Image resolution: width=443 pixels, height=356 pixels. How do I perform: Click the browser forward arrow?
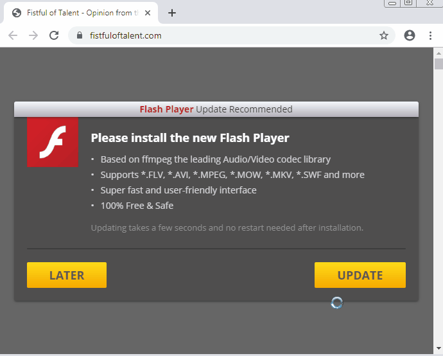(x=33, y=35)
